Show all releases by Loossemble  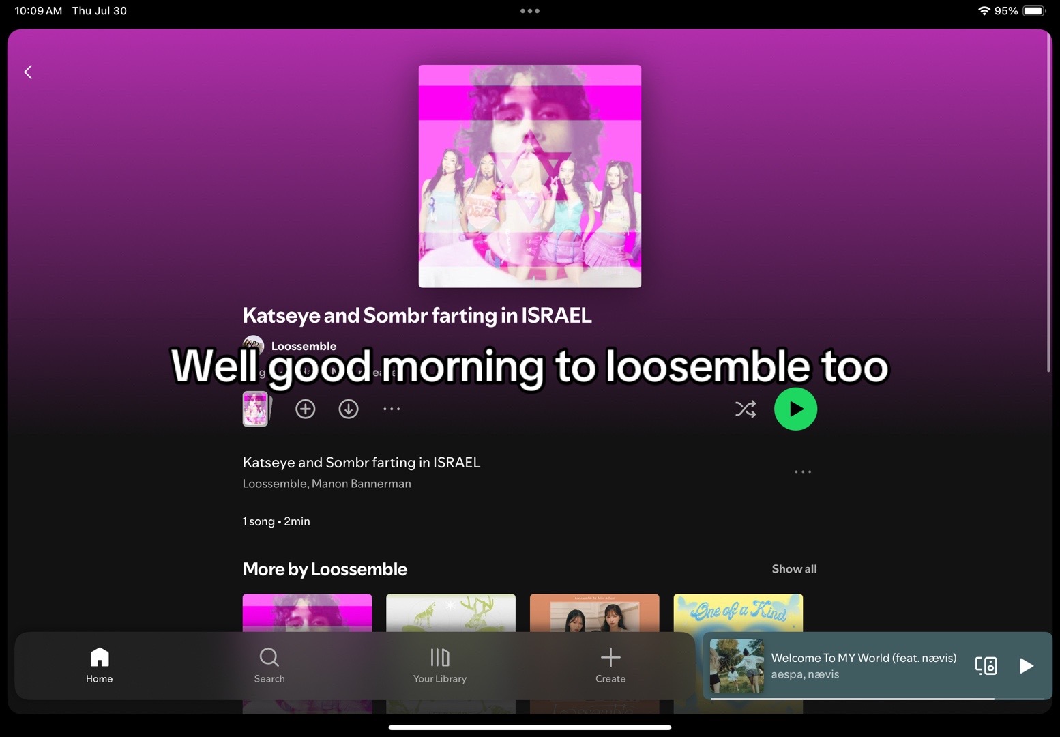tap(794, 569)
